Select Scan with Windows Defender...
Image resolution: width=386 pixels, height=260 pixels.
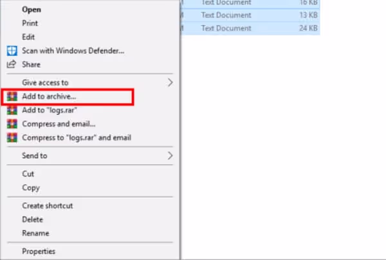73,51
